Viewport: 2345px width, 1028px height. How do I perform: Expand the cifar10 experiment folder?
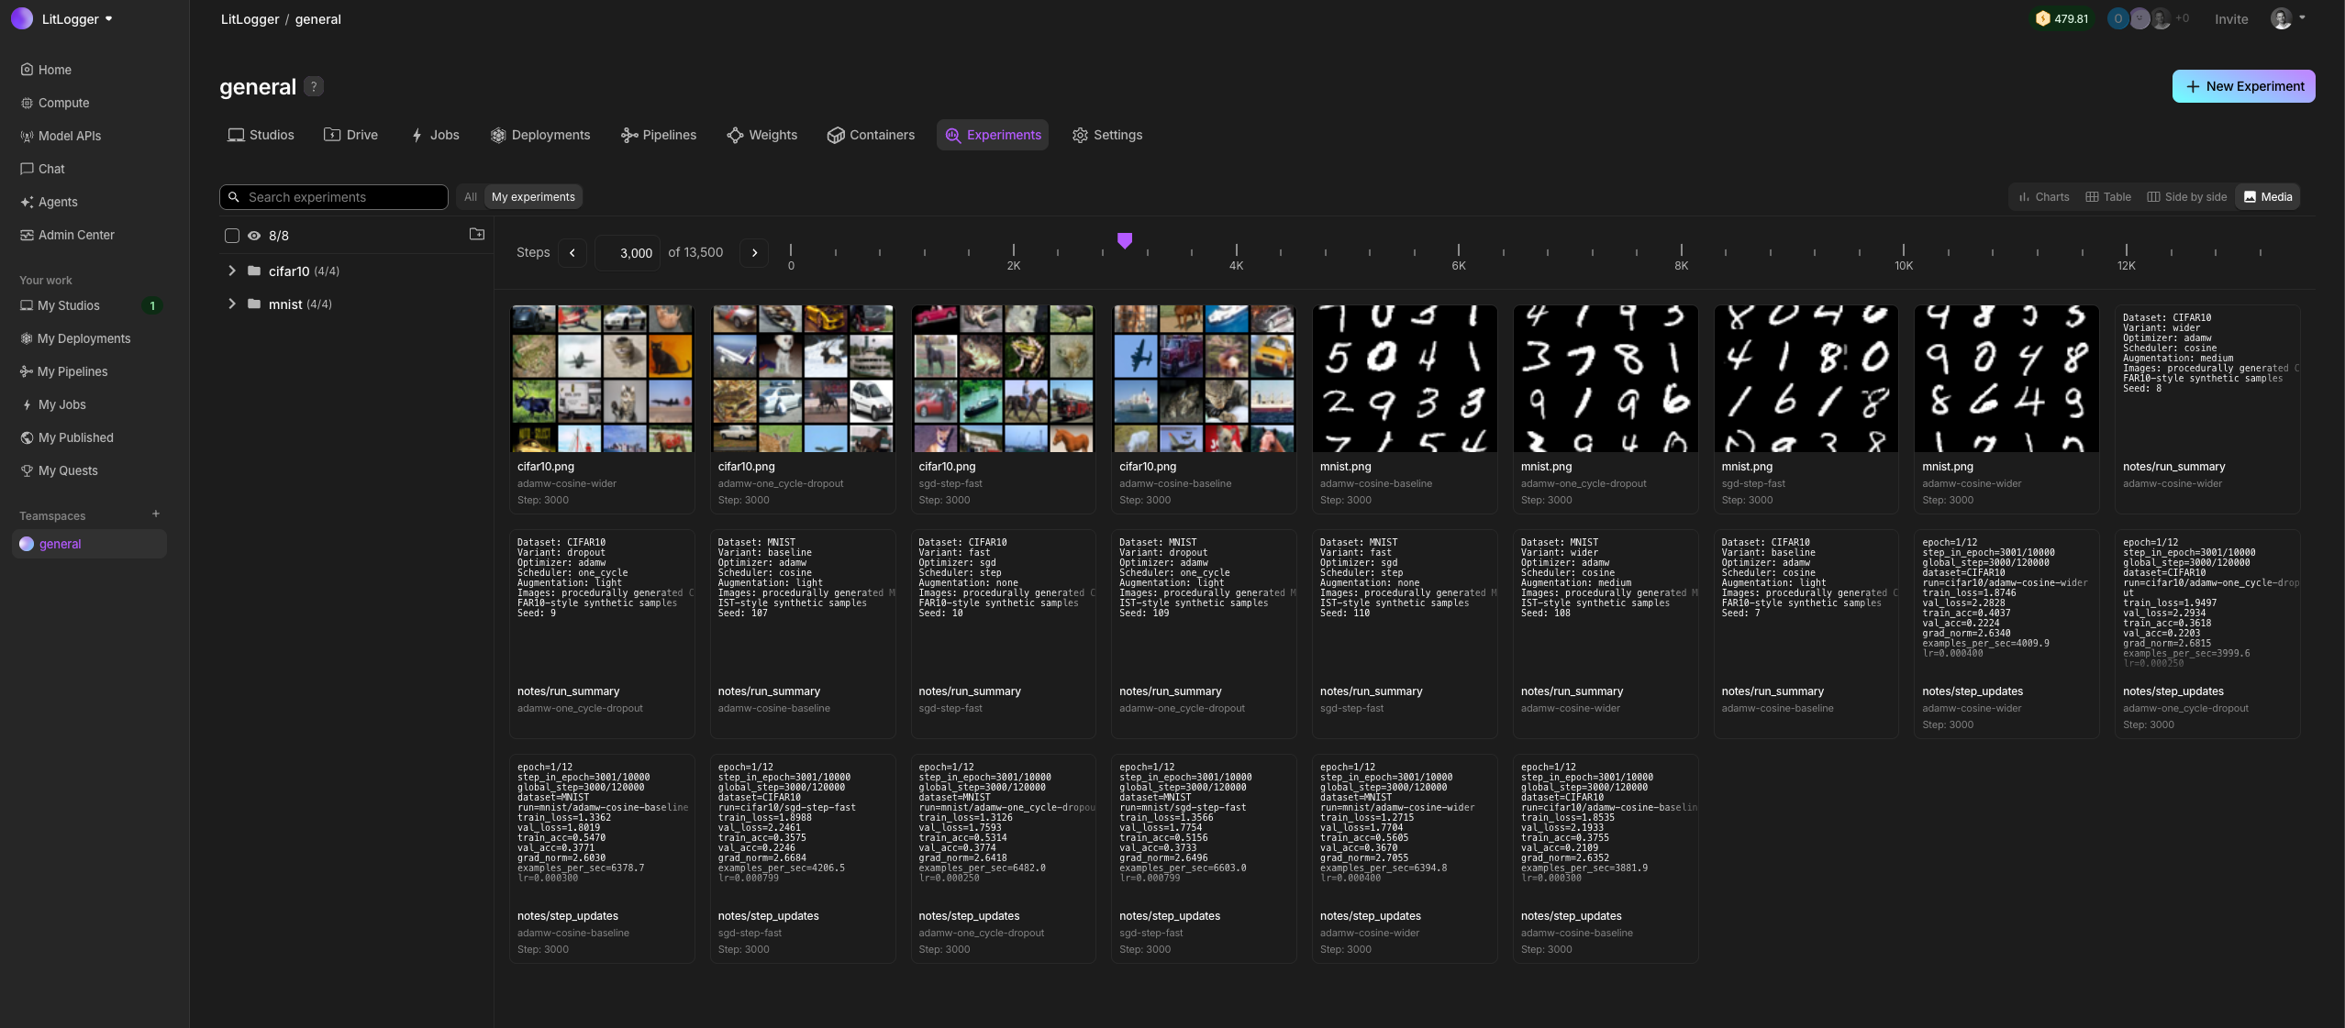click(232, 271)
